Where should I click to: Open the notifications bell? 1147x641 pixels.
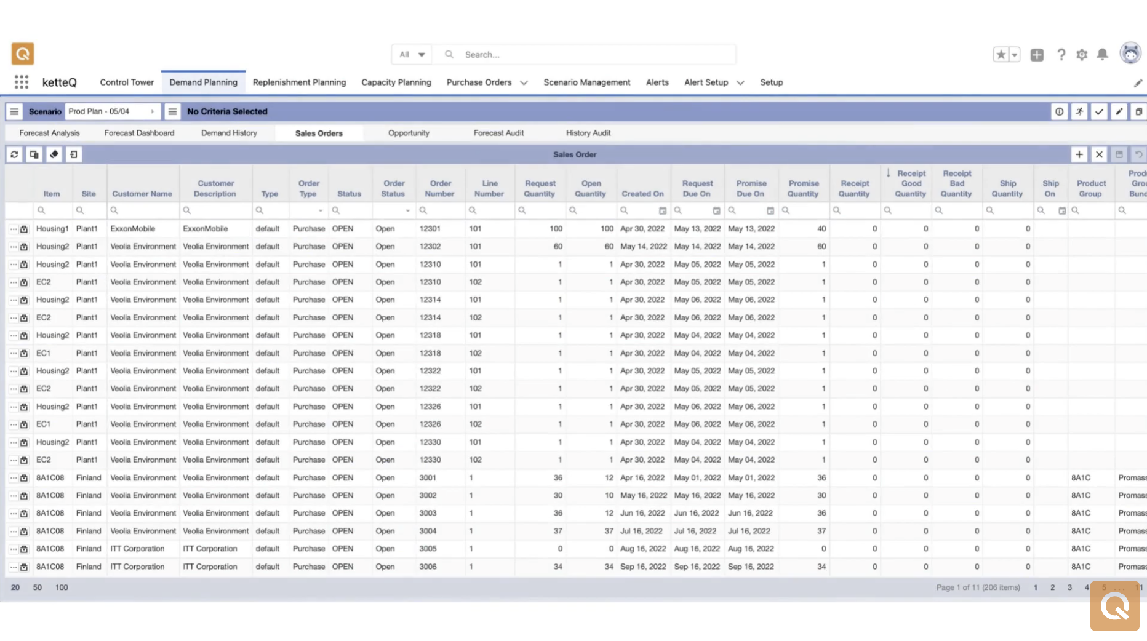point(1102,55)
